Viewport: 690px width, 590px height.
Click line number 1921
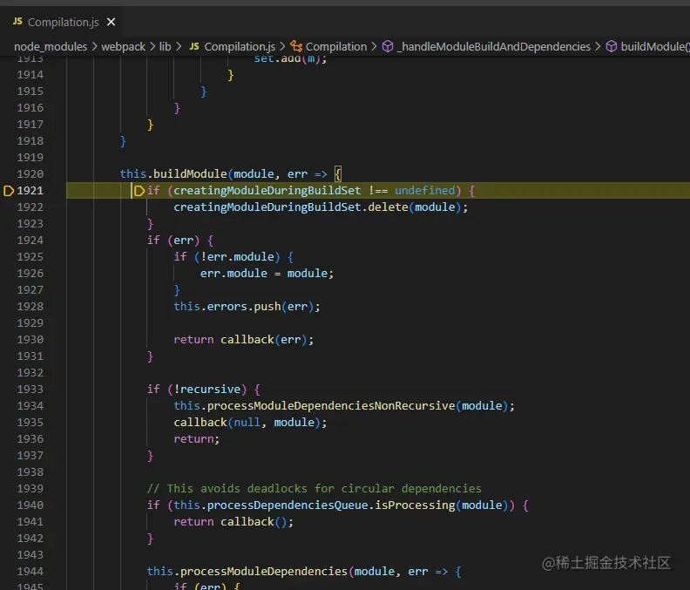coord(30,191)
